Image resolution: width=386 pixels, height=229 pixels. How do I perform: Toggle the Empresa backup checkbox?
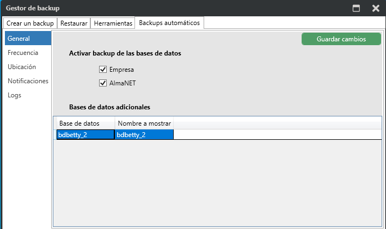[x=103, y=70]
